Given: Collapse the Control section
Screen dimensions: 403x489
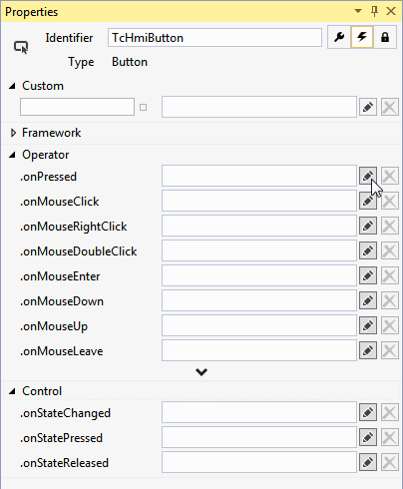Looking at the screenshot, I should pos(12,391).
